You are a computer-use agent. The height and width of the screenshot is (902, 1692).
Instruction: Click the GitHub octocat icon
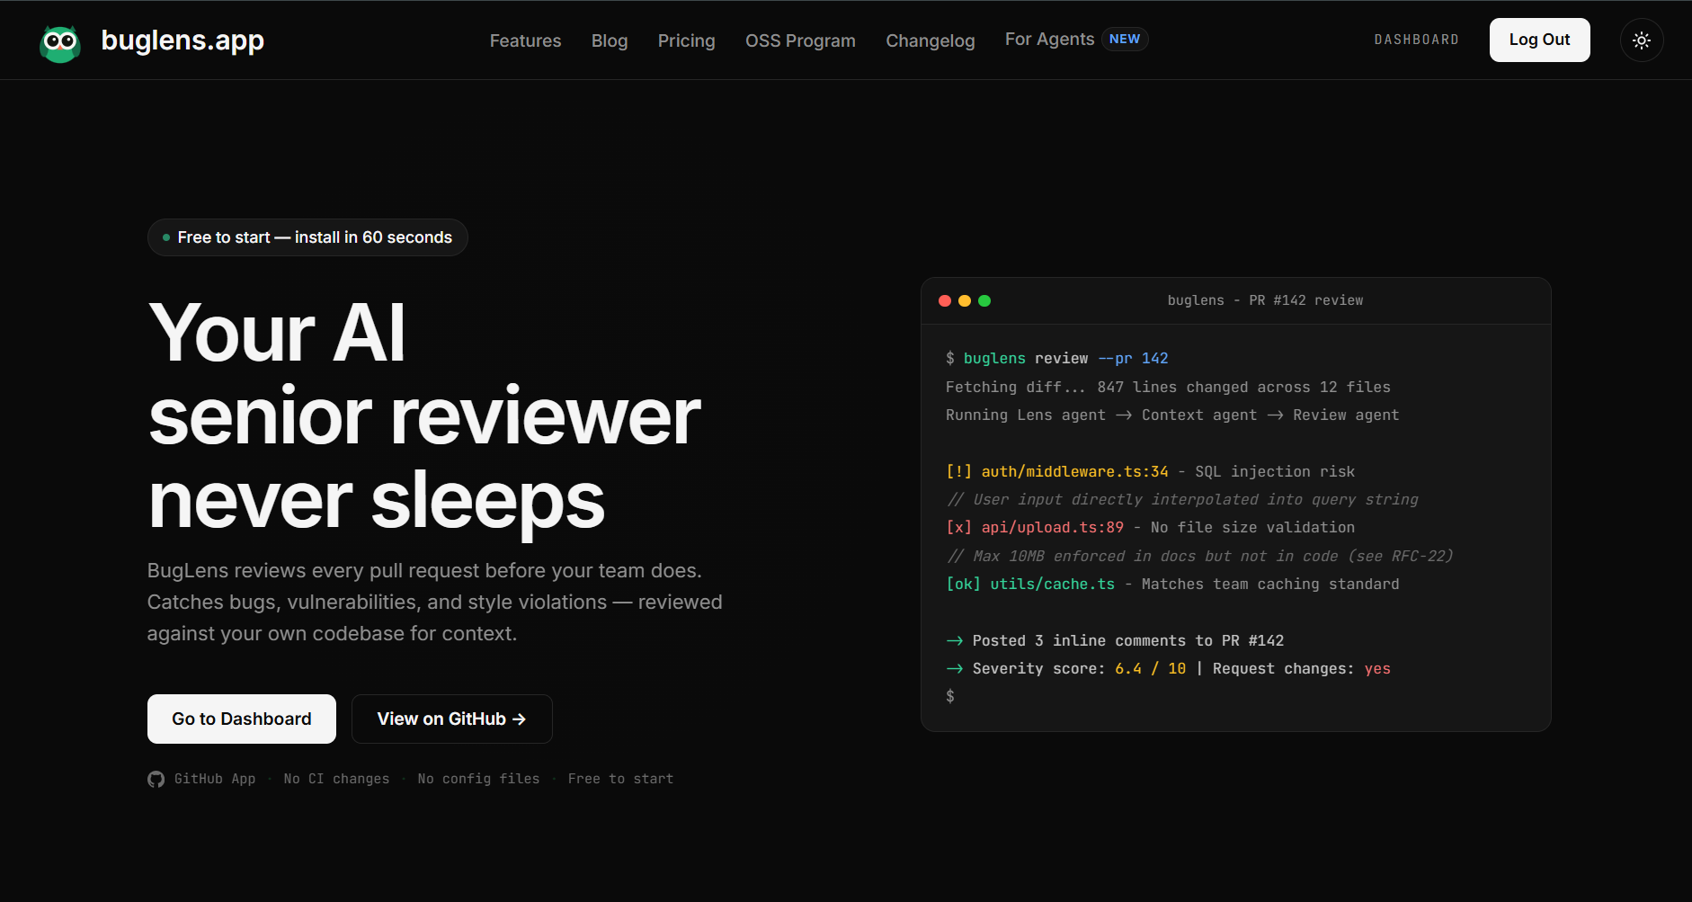(x=156, y=780)
